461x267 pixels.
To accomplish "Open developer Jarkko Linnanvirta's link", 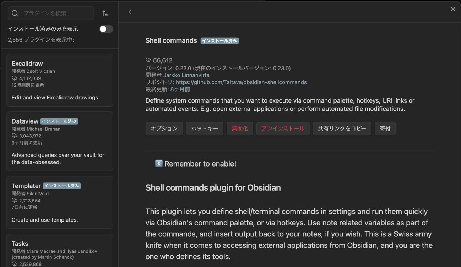I will (x=186, y=75).
